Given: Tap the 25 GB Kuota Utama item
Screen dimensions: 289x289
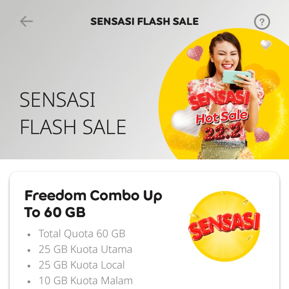Looking at the screenshot, I should (x=85, y=249).
